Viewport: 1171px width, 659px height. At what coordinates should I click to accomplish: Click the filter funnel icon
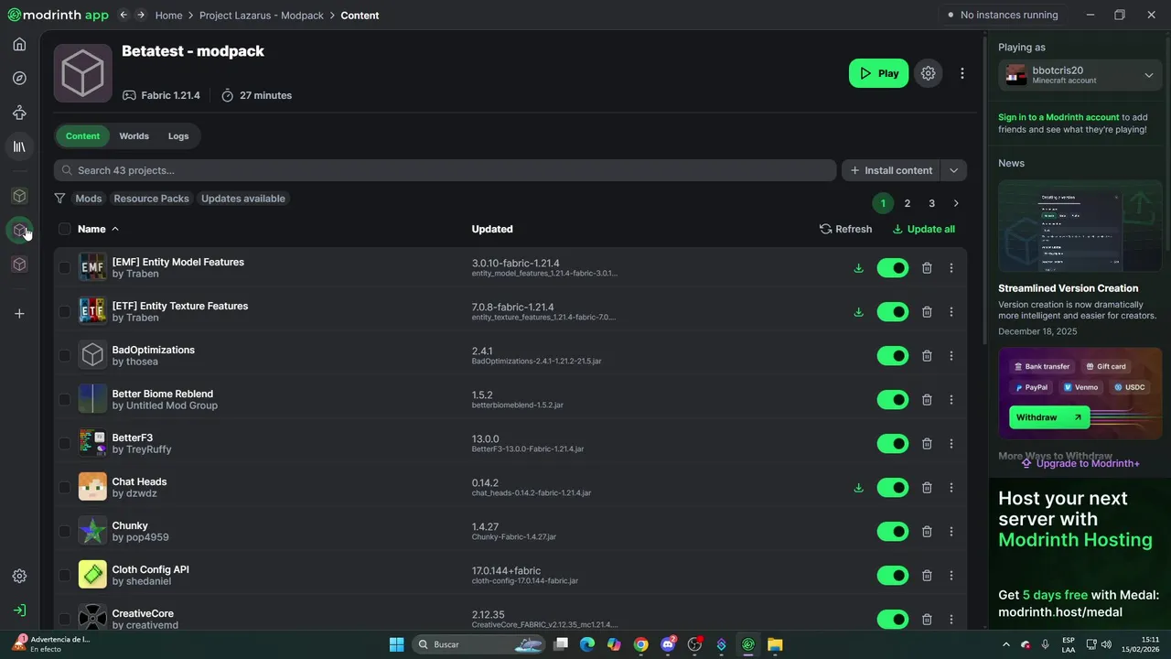point(59,199)
